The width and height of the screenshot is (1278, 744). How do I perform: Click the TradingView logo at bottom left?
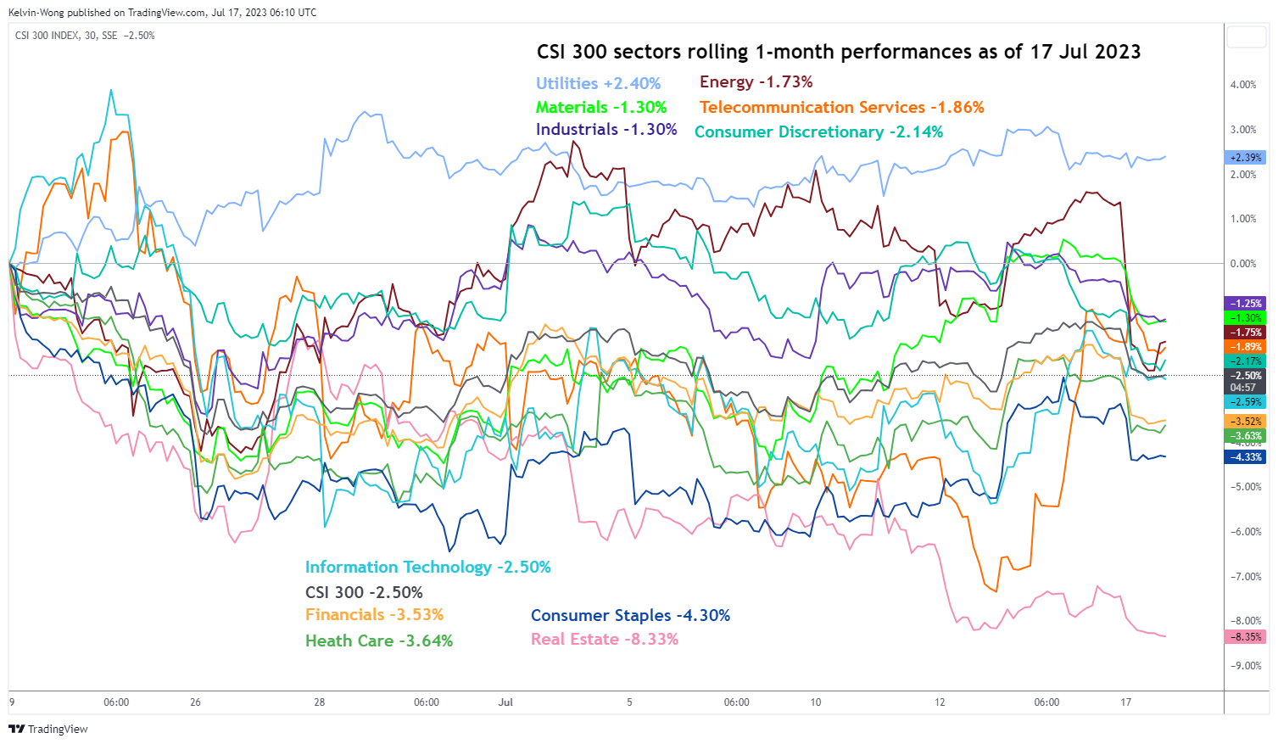pos(48,729)
